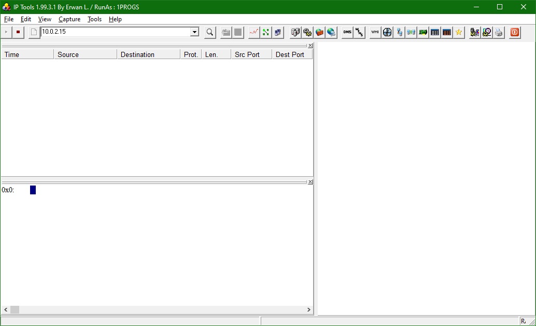The height and width of the screenshot is (326, 536).
Task: Stop capture with the red square button
Action: [18, 32]
